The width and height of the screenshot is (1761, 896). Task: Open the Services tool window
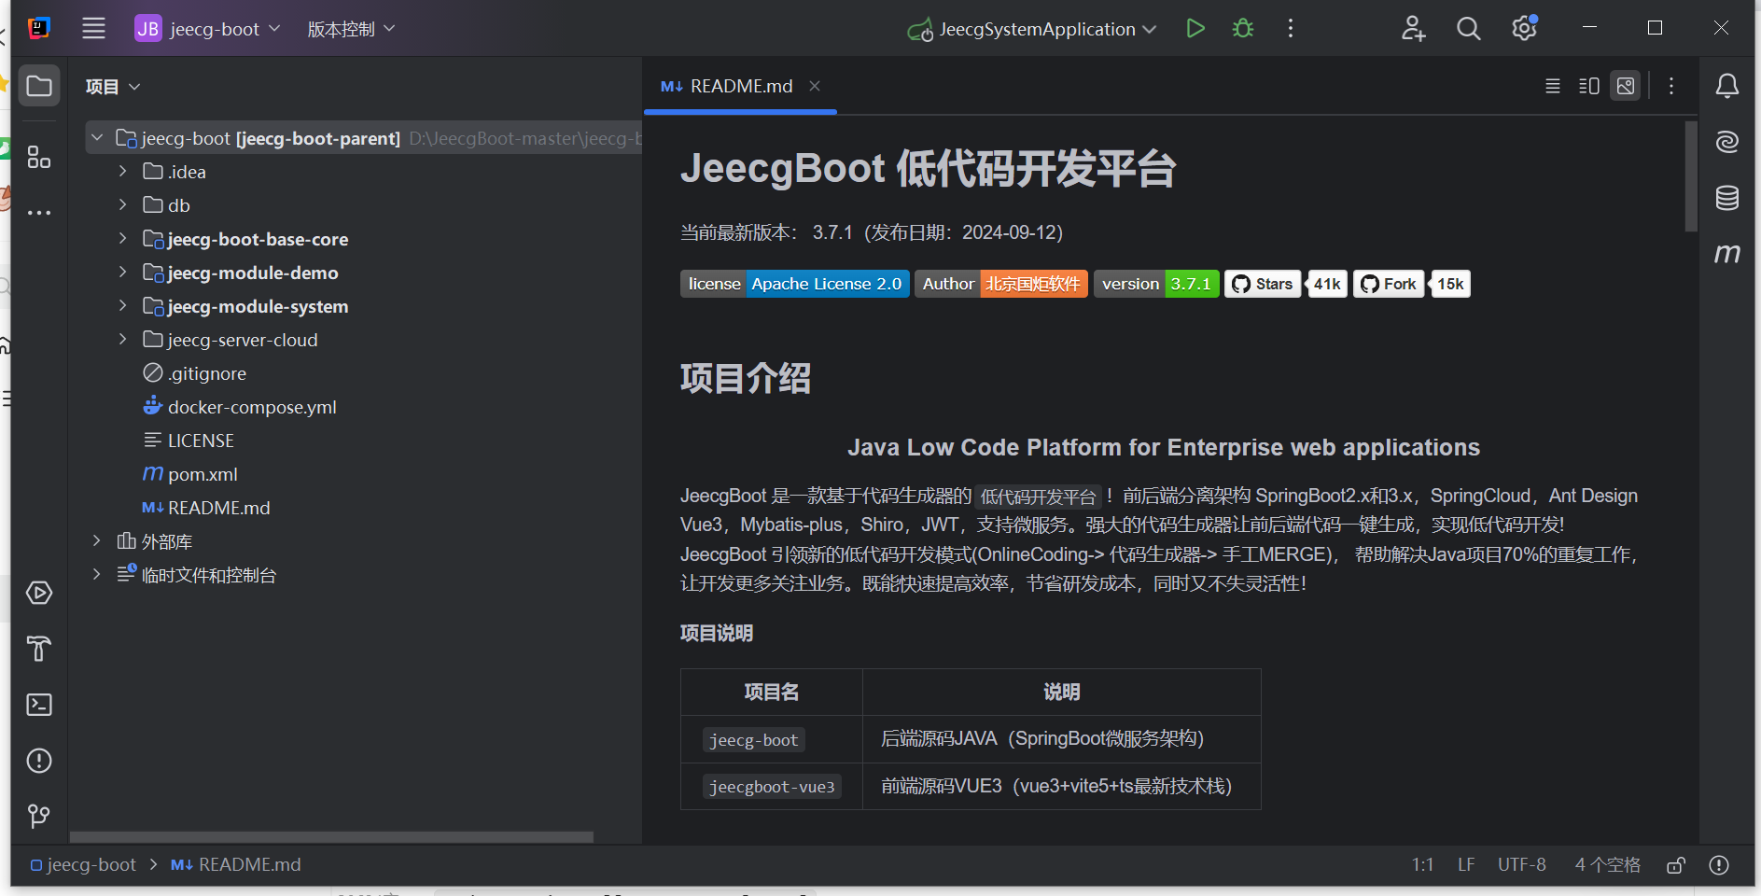(39, 593)
